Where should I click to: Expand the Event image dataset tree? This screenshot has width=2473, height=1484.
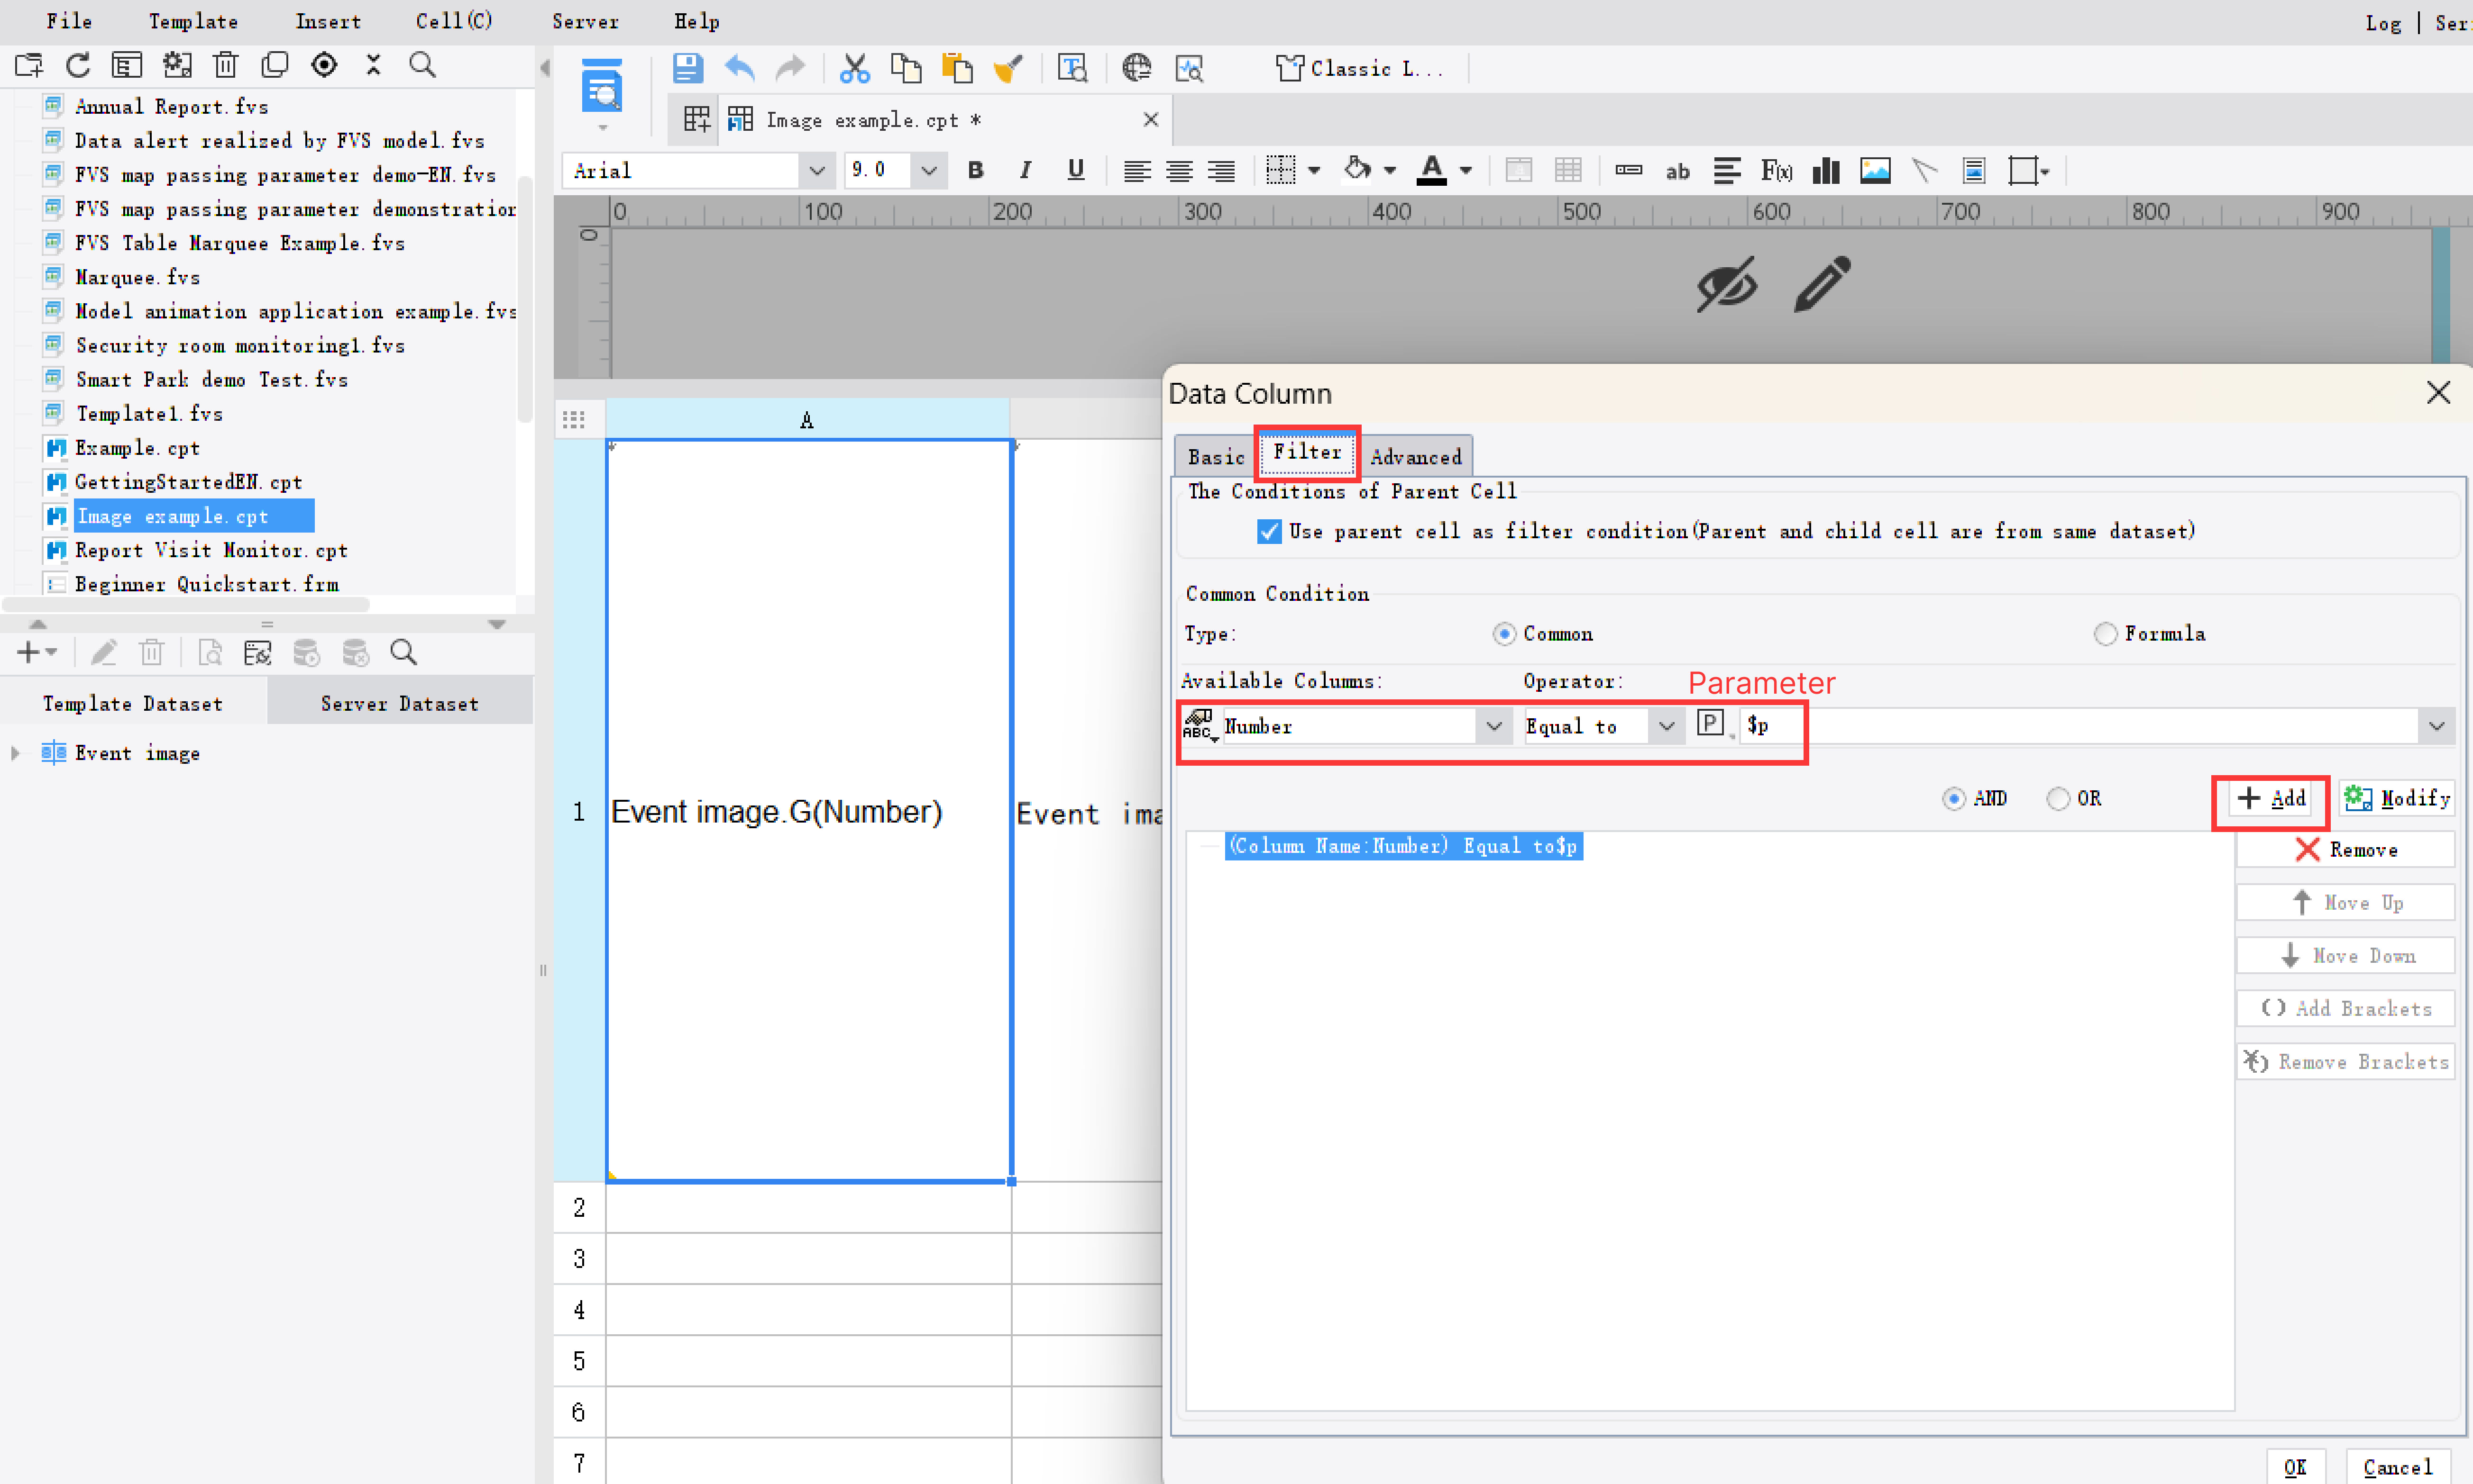point(16,753)
